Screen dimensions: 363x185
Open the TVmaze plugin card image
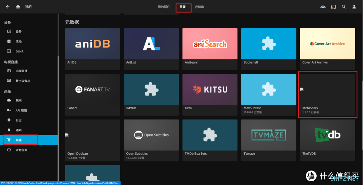coord(269,135)
